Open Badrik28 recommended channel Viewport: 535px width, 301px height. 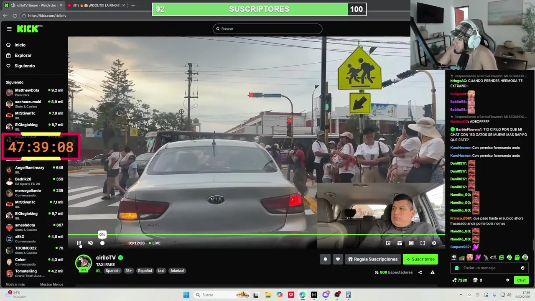click(34, 181)
